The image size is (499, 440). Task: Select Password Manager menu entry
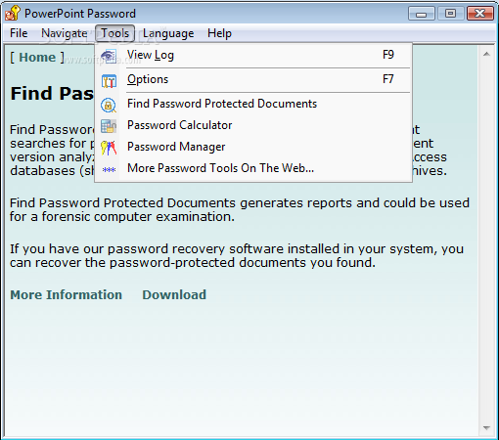[253, 147]
